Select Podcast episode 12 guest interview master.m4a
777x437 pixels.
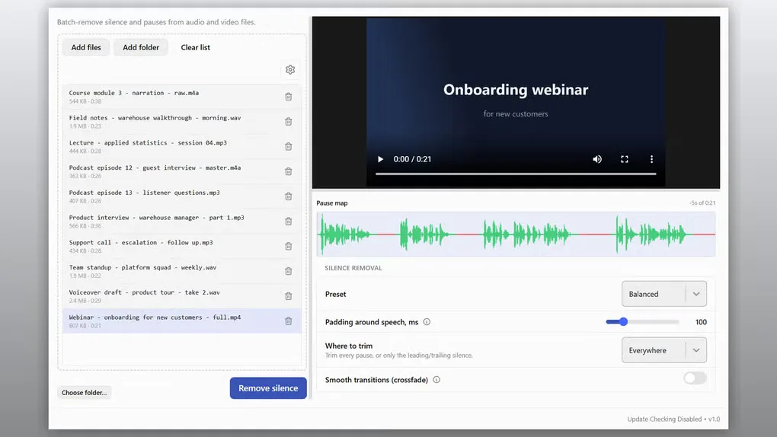[182, 171]
